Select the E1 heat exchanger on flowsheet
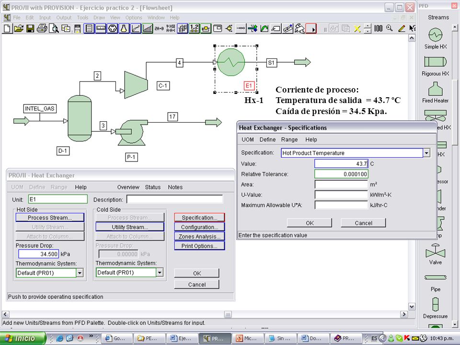 231,62
